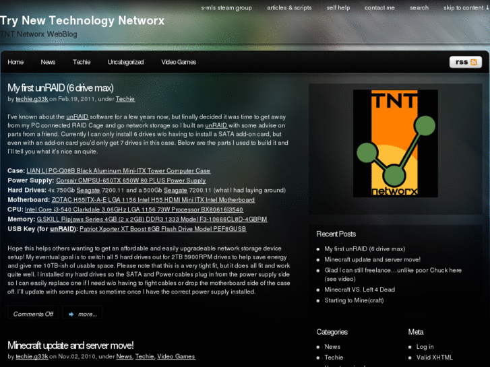This screenshot has width=490, height=367.
Task: Open post title My first unRAID (6 drive max)
Action: coord(61,88)
